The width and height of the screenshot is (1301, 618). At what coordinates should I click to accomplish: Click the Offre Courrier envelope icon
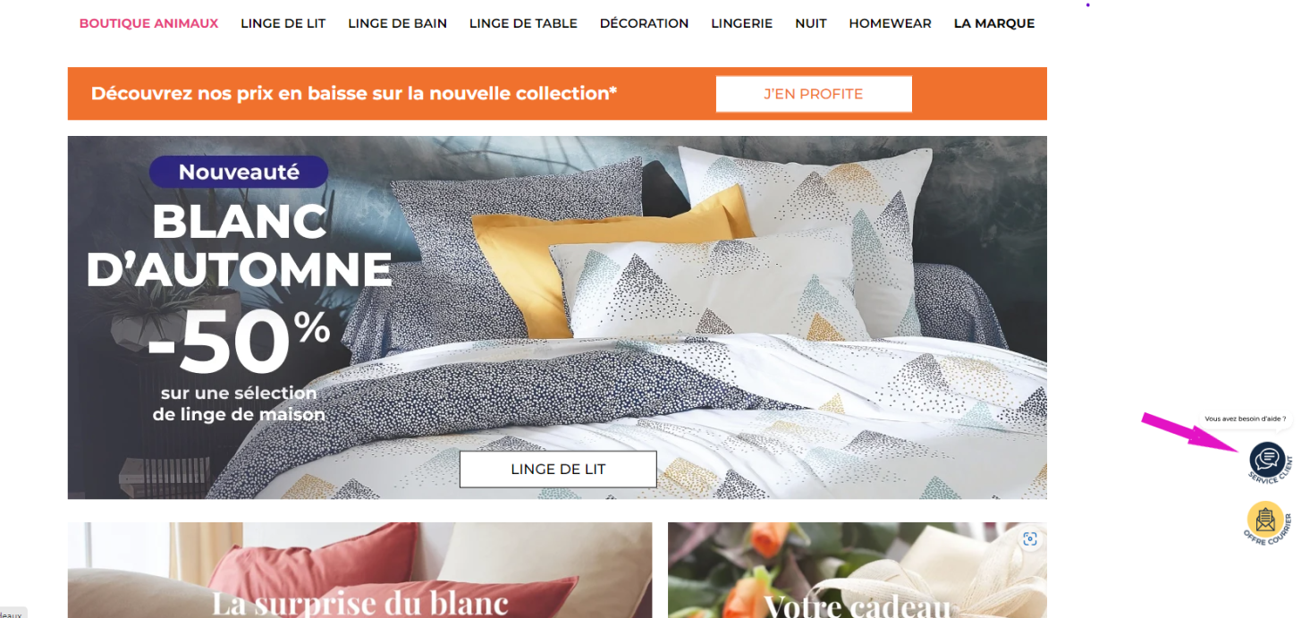[1266, 521]
